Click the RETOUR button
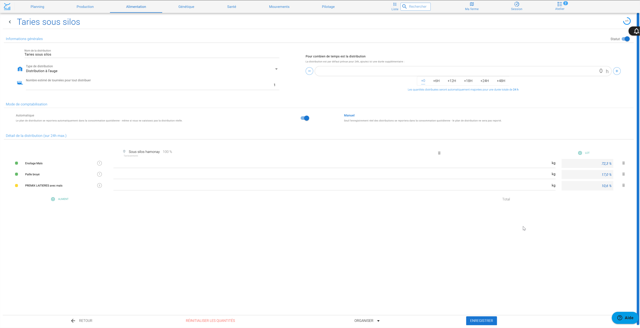Viewport: 640px width, 328px height. [82, 321]
